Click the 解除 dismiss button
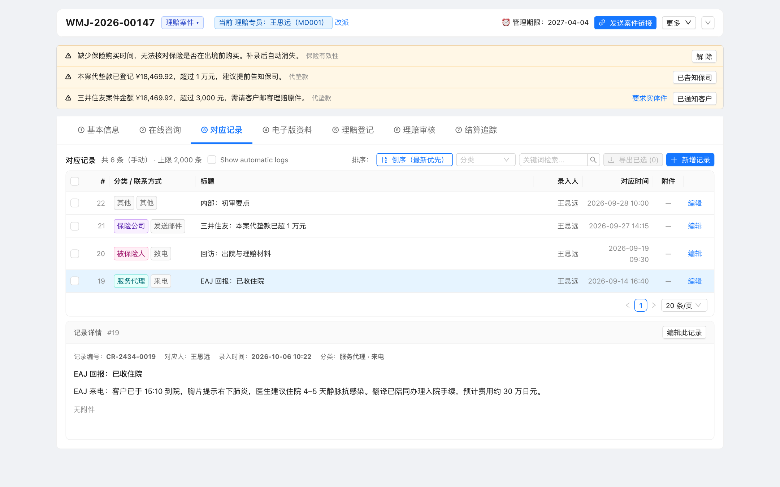Screen dimensions: 780x487 (704, 56)
